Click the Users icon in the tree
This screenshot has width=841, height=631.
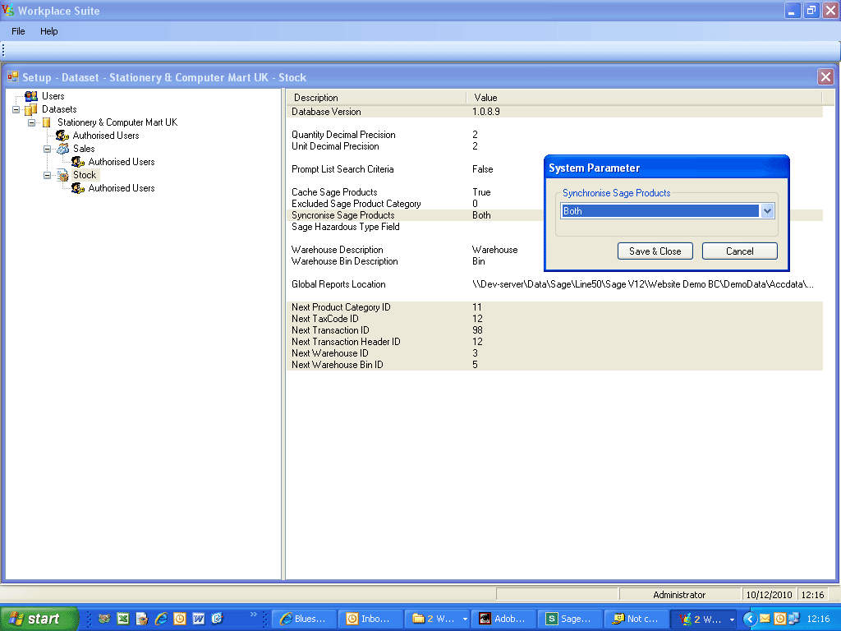coord(31,96)
